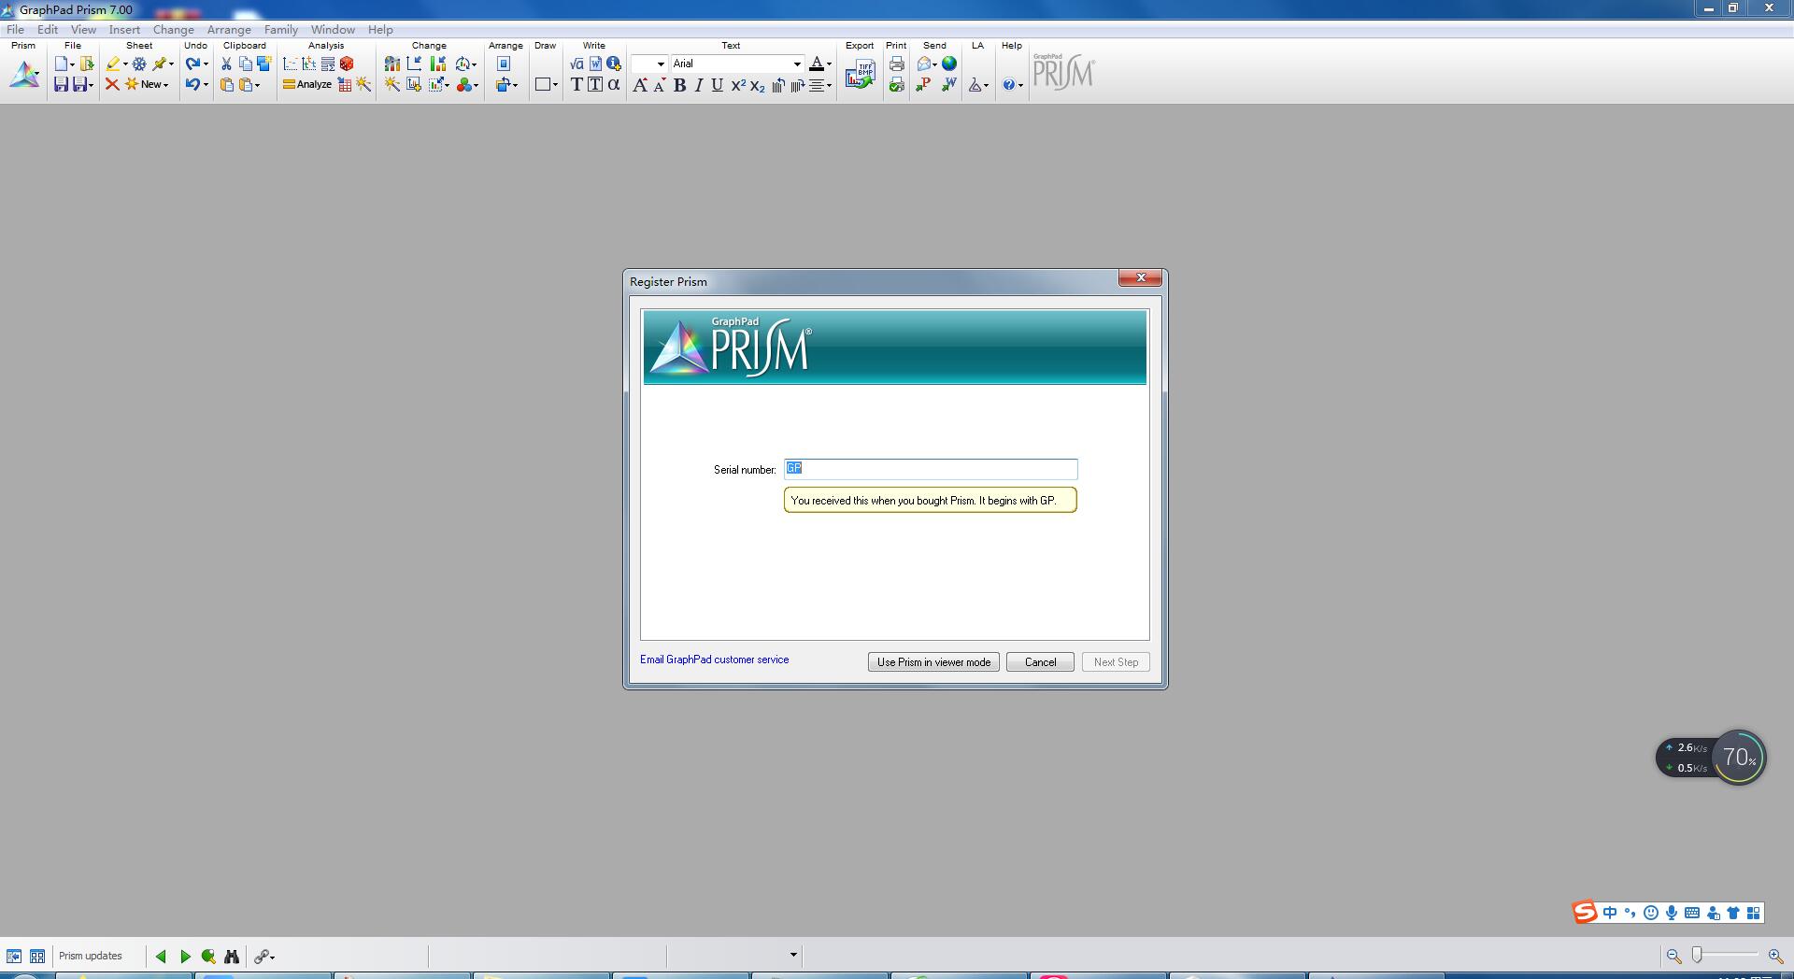Click the red dice icon in Analysis
Viewport: 1794px width, 979px height.
tap(347, 64)
